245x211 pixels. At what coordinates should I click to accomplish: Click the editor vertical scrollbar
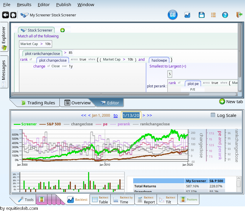239,51
